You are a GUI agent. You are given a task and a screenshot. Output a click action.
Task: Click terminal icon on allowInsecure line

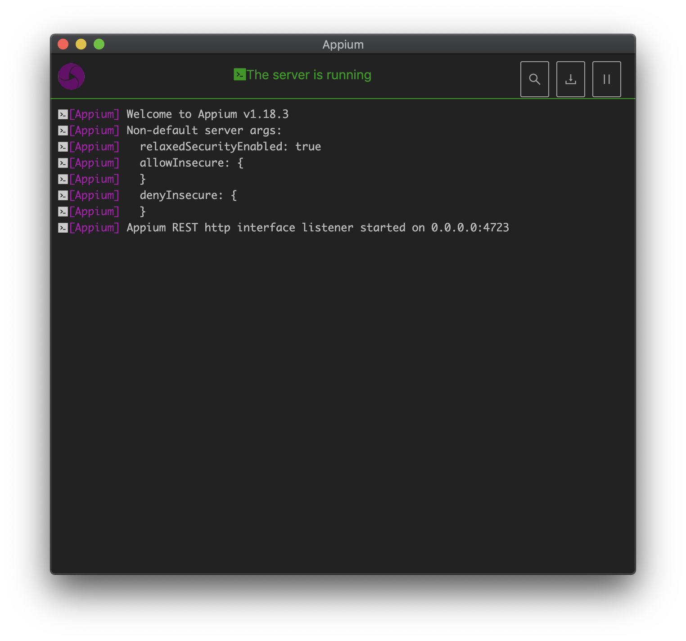pyautogui.click(x=63, y=163)
